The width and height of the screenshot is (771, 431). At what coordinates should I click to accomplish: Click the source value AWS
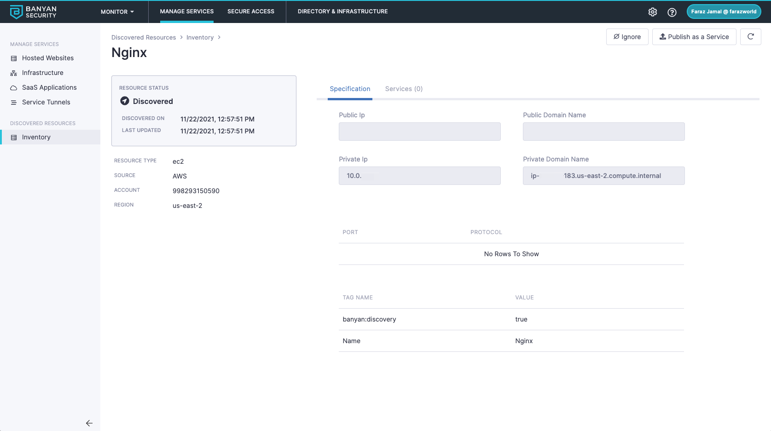pyautogui.click(x=180, y=176)
